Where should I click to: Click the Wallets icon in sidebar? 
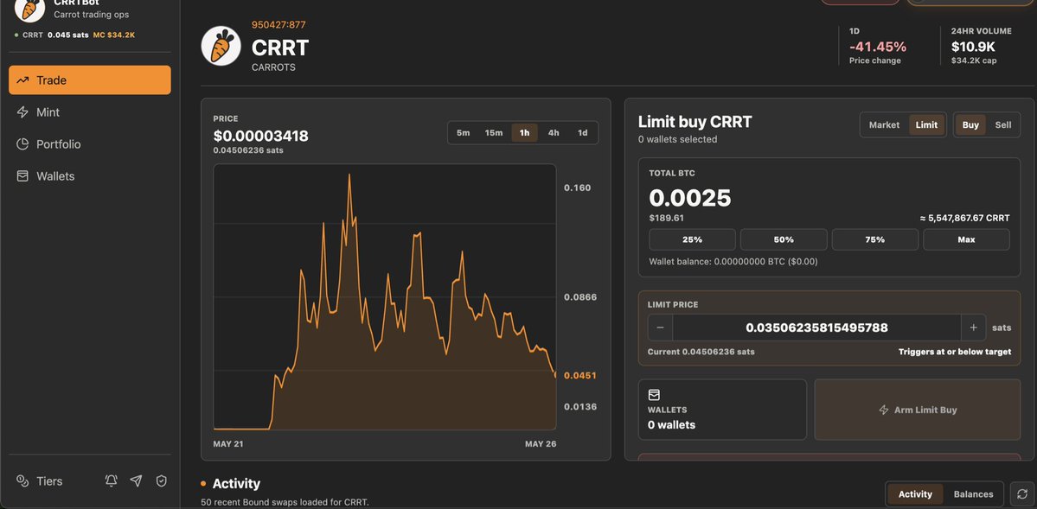tap(22, 175)
